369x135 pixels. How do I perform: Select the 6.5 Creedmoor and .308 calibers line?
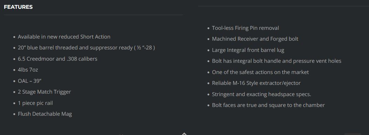pos(57,59)
